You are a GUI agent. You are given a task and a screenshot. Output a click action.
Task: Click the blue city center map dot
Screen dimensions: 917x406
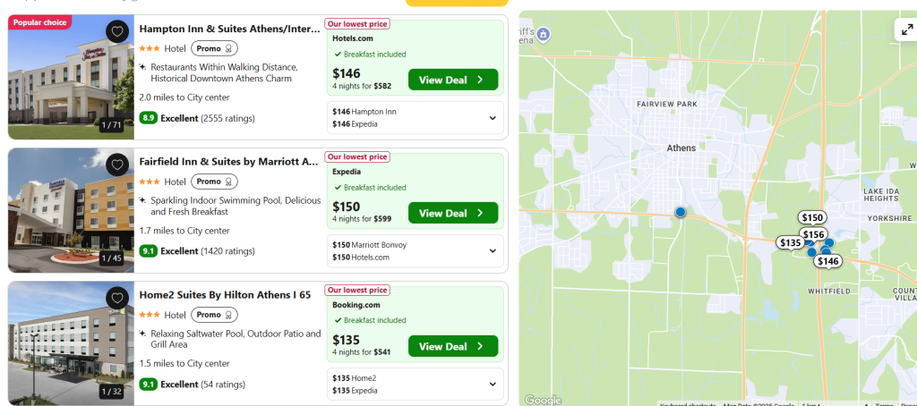[680, 212]
